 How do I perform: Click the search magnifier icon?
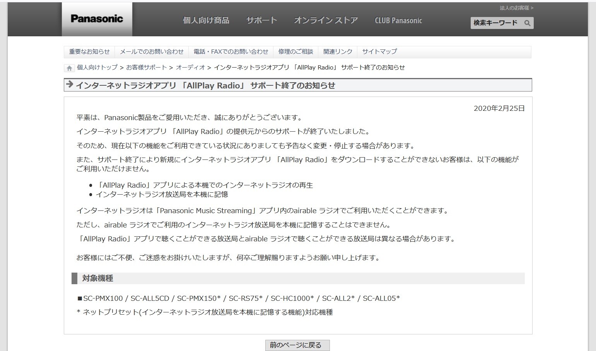coord(527,23)
